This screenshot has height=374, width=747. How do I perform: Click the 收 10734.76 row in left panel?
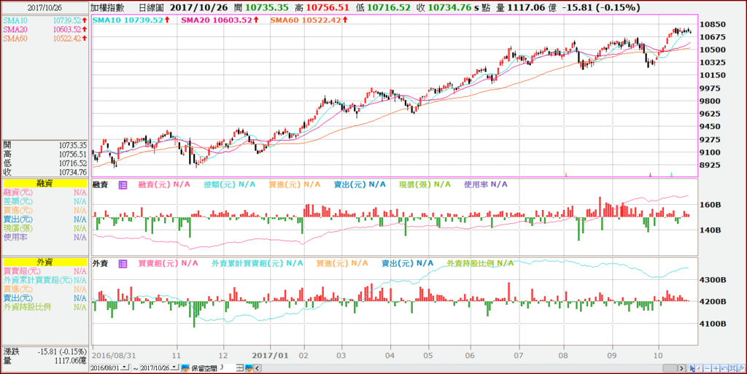click(x=45, y=172)
